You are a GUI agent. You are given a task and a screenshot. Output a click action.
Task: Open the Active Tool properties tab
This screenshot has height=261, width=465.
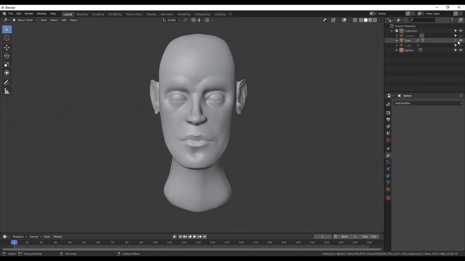tap(388, 104)
